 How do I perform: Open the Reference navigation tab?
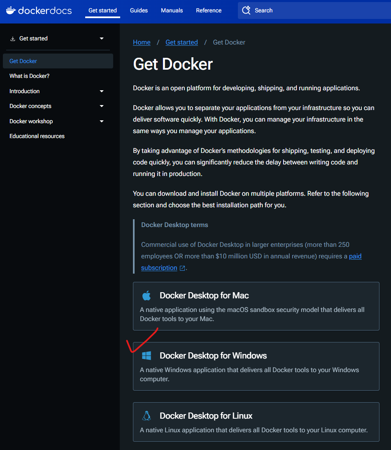click(209, 10)
